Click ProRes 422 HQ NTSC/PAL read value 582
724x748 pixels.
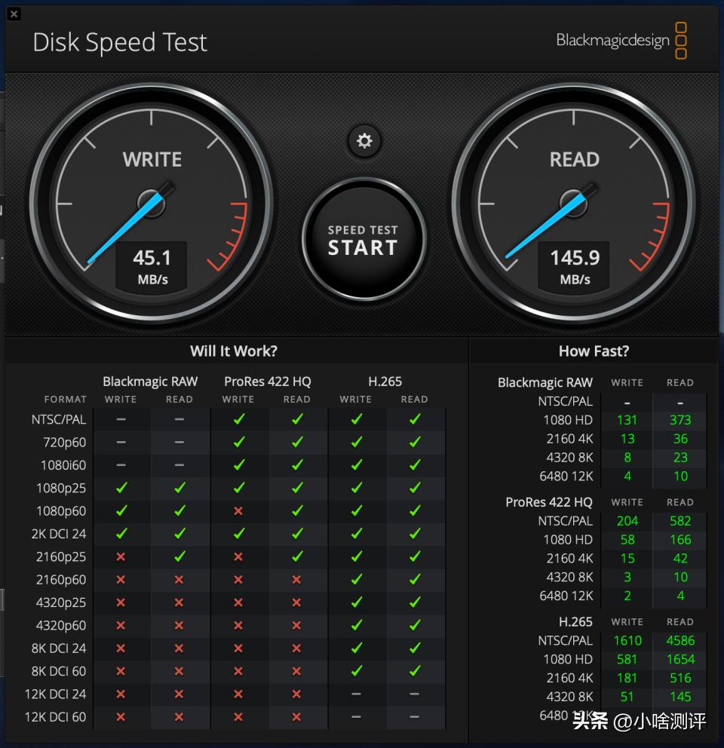[680, 521]
